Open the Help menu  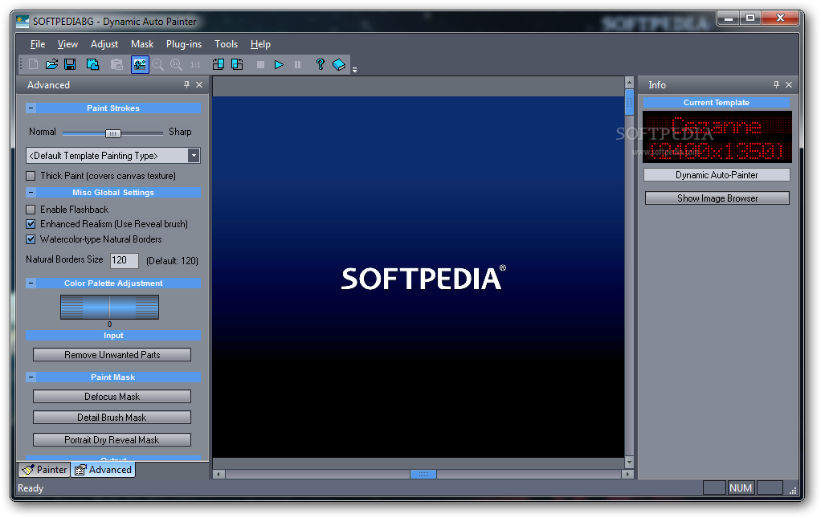[260, 44]
